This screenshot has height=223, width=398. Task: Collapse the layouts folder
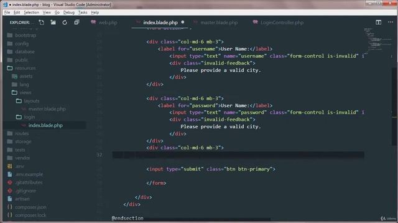pos(32,101)
